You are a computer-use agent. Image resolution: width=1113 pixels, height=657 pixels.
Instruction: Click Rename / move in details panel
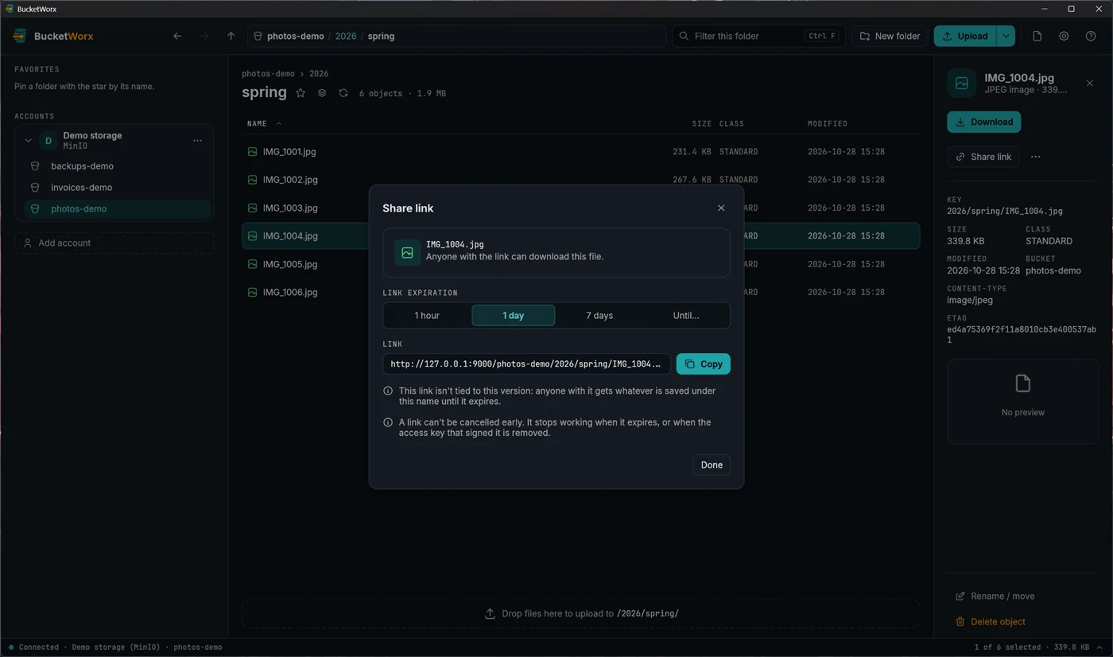[995, 597]
